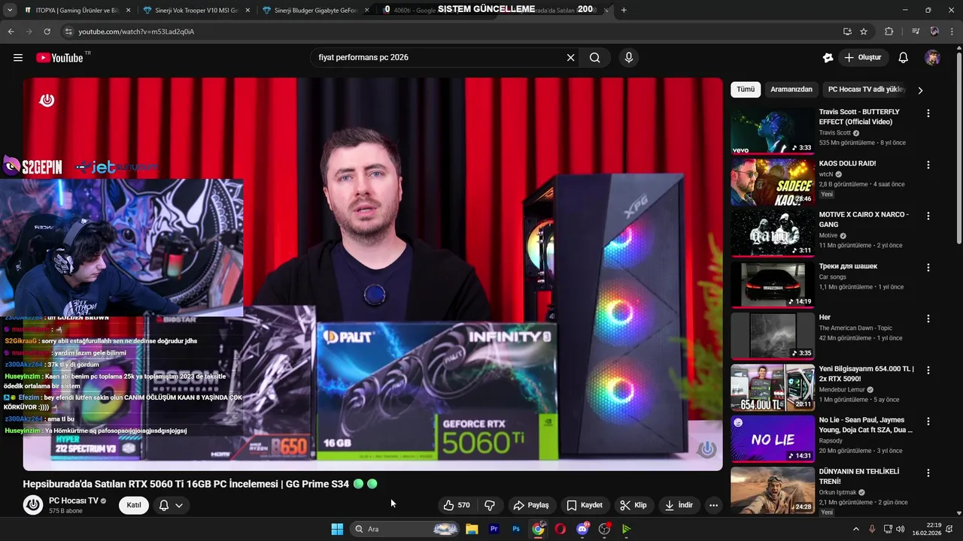Viewport: 963px width, 541px height.
Task: Open Travis Scott BUTTERFLY EFFECT thumbnail
Action: point(773,131)
